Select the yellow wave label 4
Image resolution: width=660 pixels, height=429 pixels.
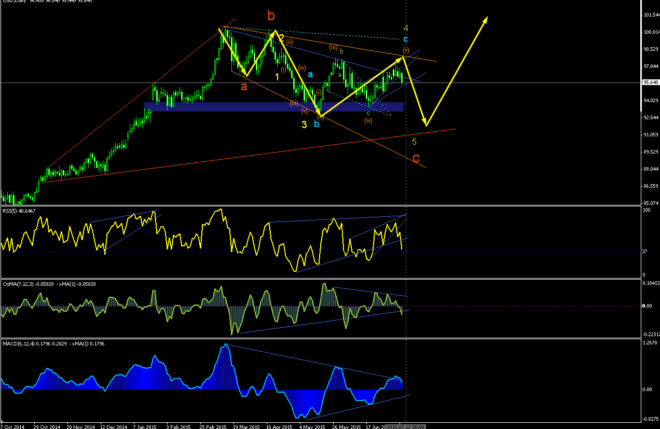406,27
